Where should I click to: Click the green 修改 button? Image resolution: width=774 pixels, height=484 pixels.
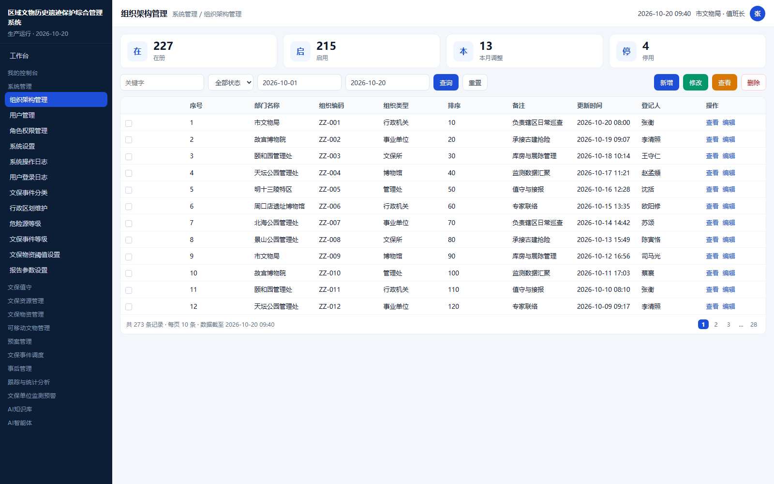pos(696,82)
